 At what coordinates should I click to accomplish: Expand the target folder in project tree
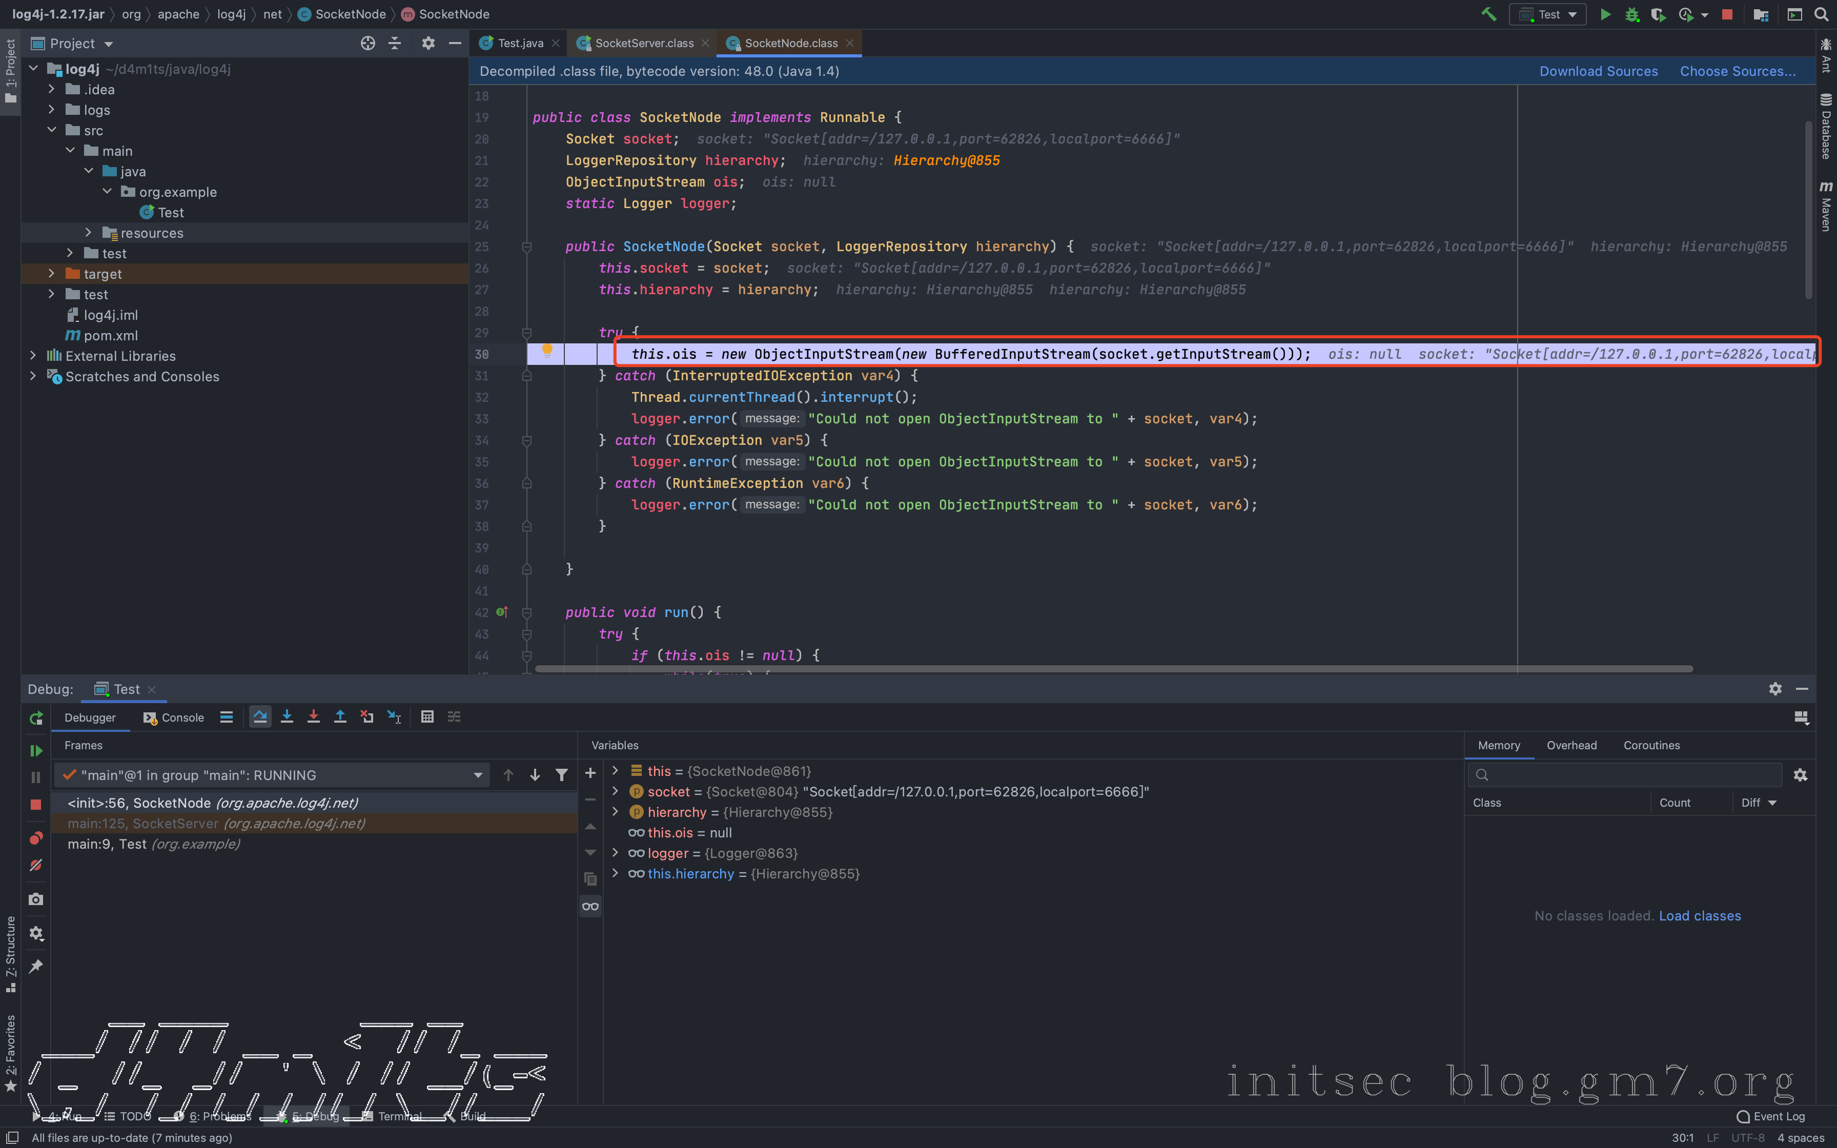tap(51, 273)
